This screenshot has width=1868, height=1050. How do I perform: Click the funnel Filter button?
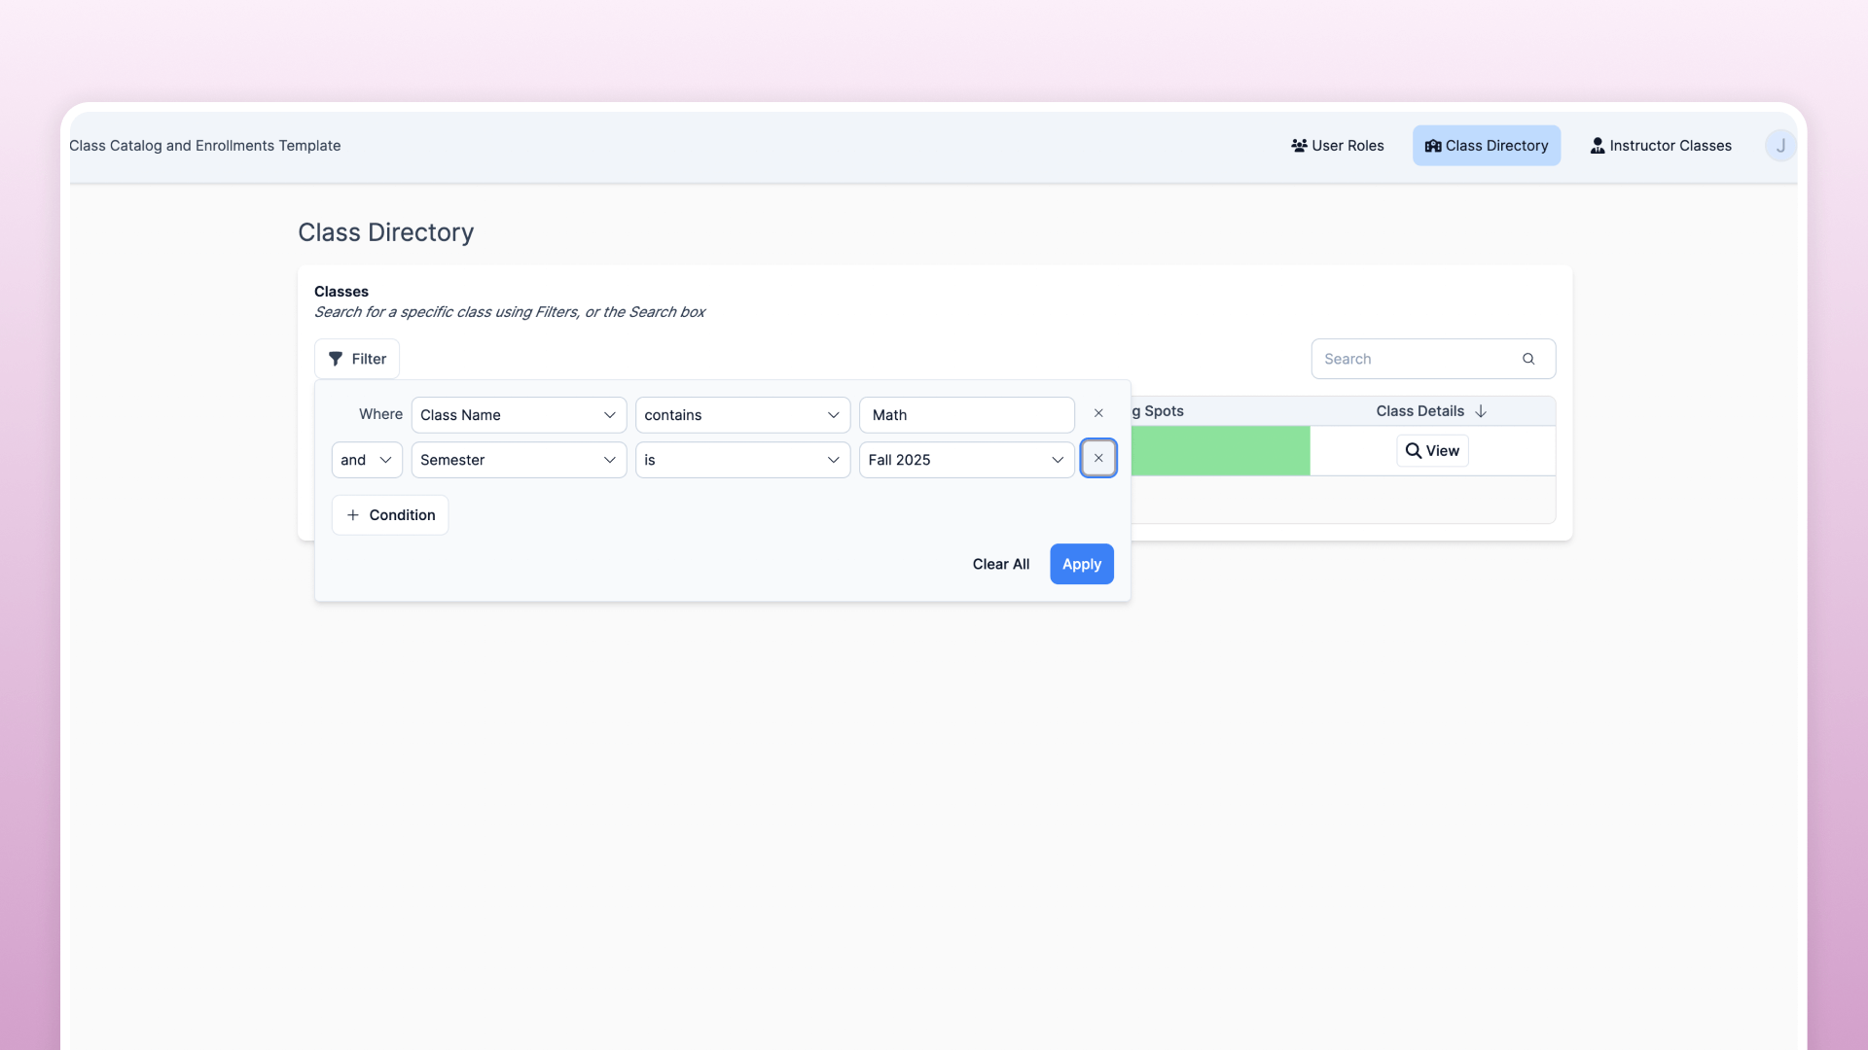coord(356,359)
